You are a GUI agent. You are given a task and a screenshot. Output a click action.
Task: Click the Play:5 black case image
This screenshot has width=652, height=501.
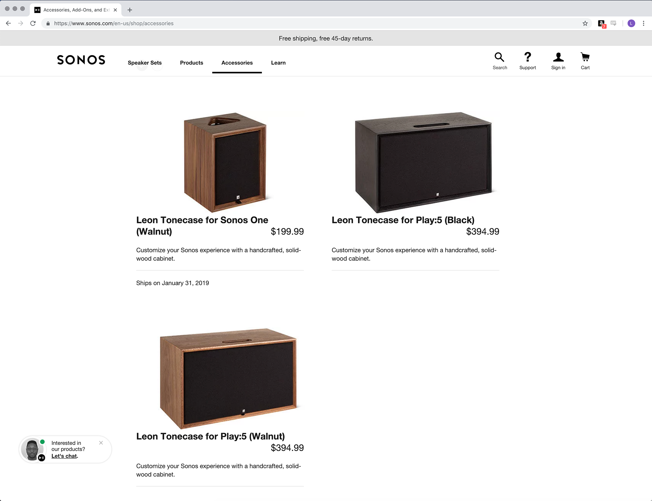click(423, 162)
